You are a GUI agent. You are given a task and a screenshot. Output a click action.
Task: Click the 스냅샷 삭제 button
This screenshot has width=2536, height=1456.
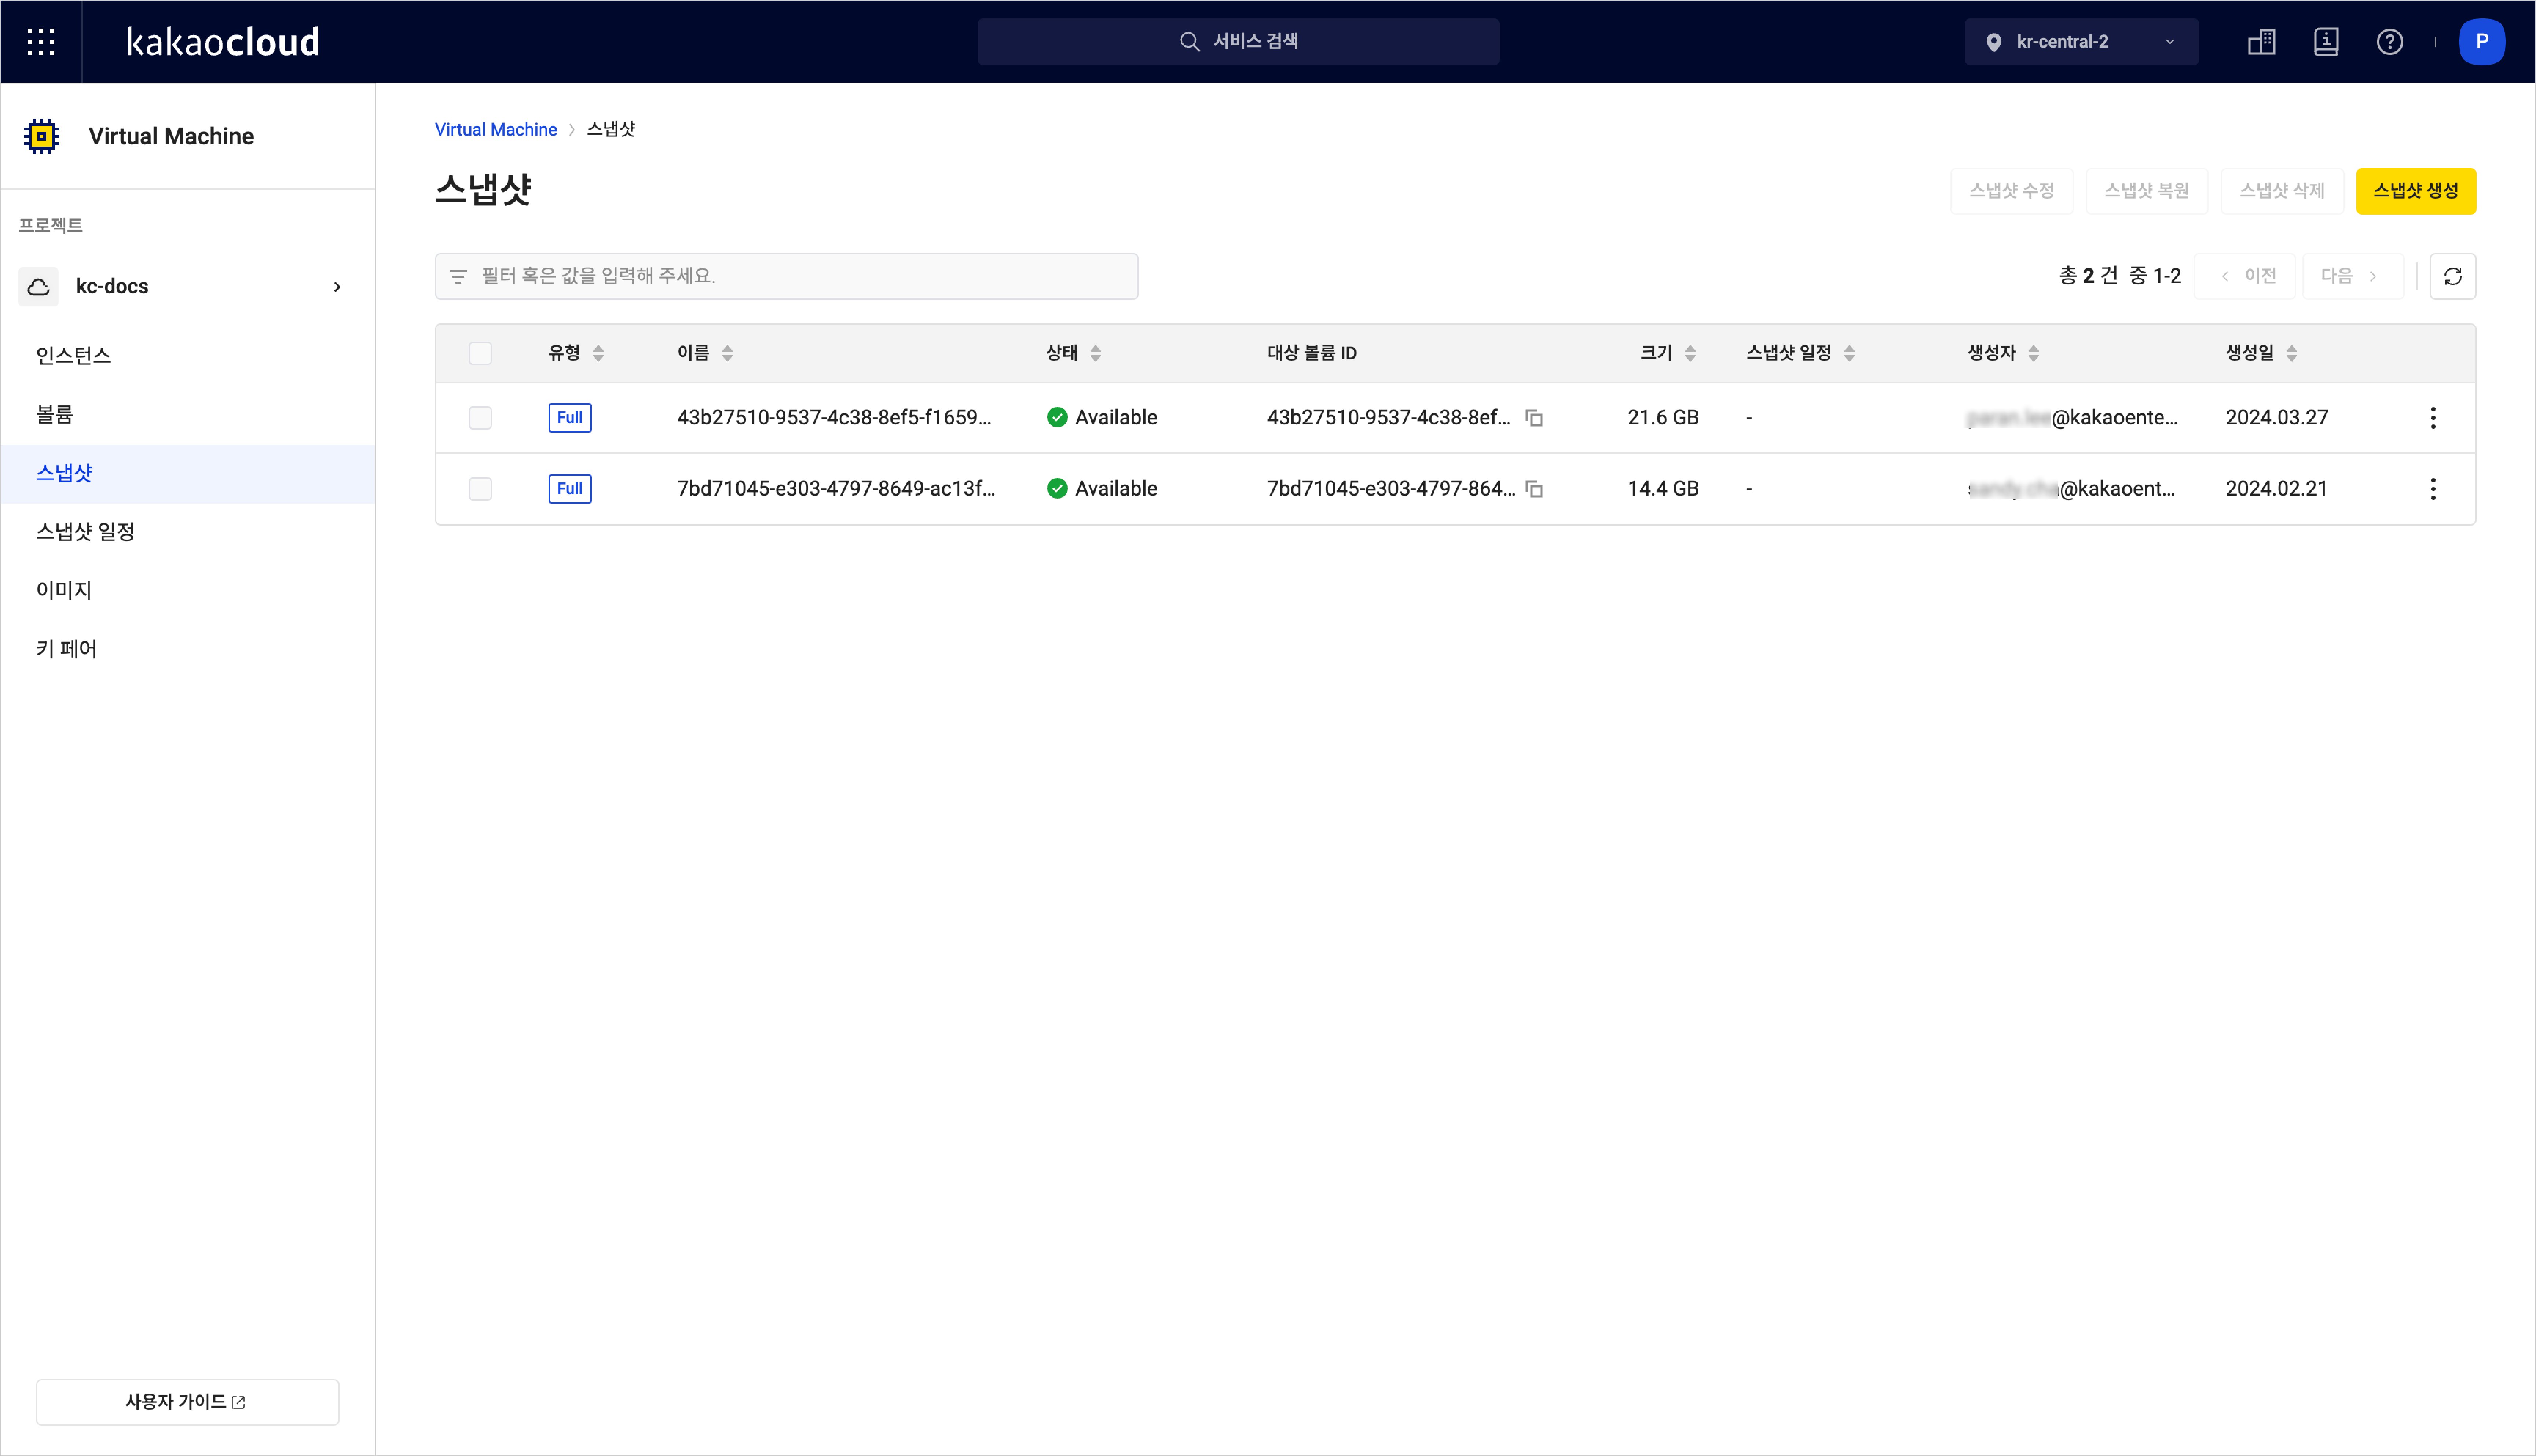tap(2281, 191)
